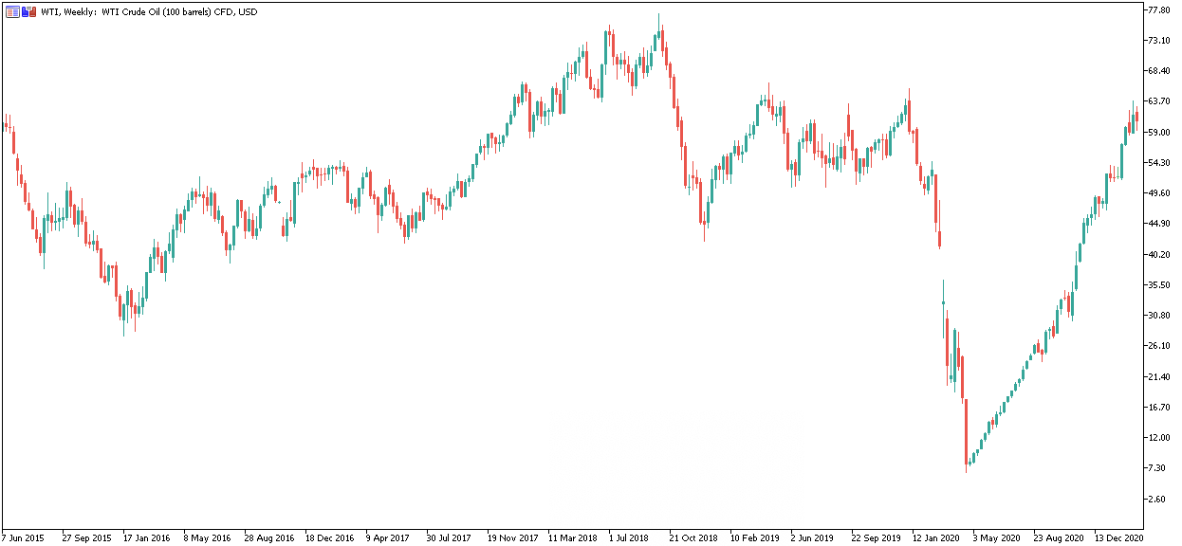Select the 21 Oct 2018 time label
The image size is (1182, 546).
tap(694, 537)
